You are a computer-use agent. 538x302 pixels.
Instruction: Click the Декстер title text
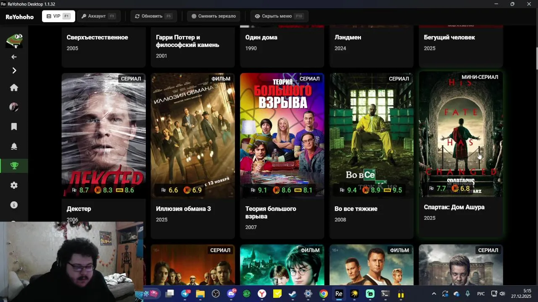(79, 208)
